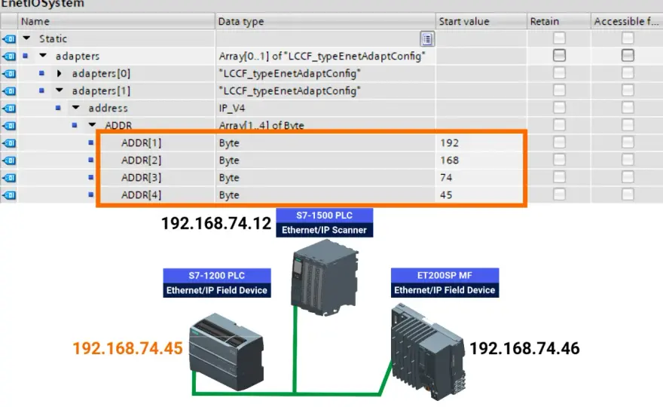Click the Array[0..1] of "LCCF_typeEnetAdaptConfig" data type cell
This screenshot has height=407, width=663.
click(325, 57)
